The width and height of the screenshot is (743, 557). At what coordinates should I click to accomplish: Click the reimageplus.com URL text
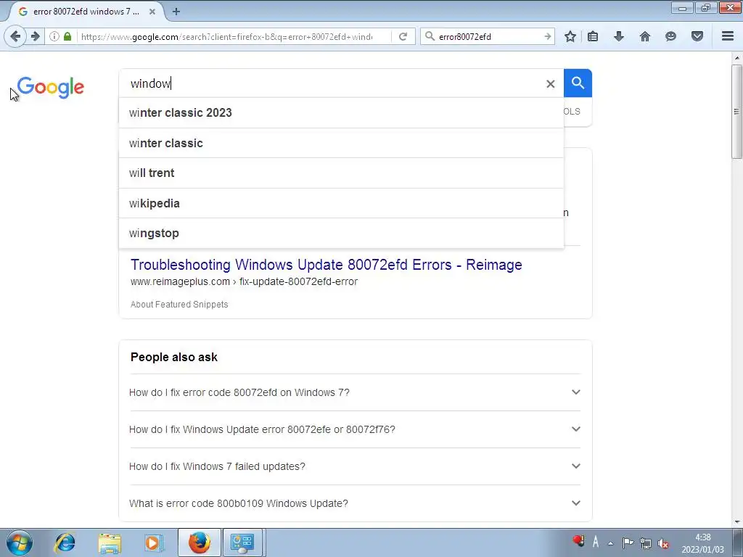(244, 282)
